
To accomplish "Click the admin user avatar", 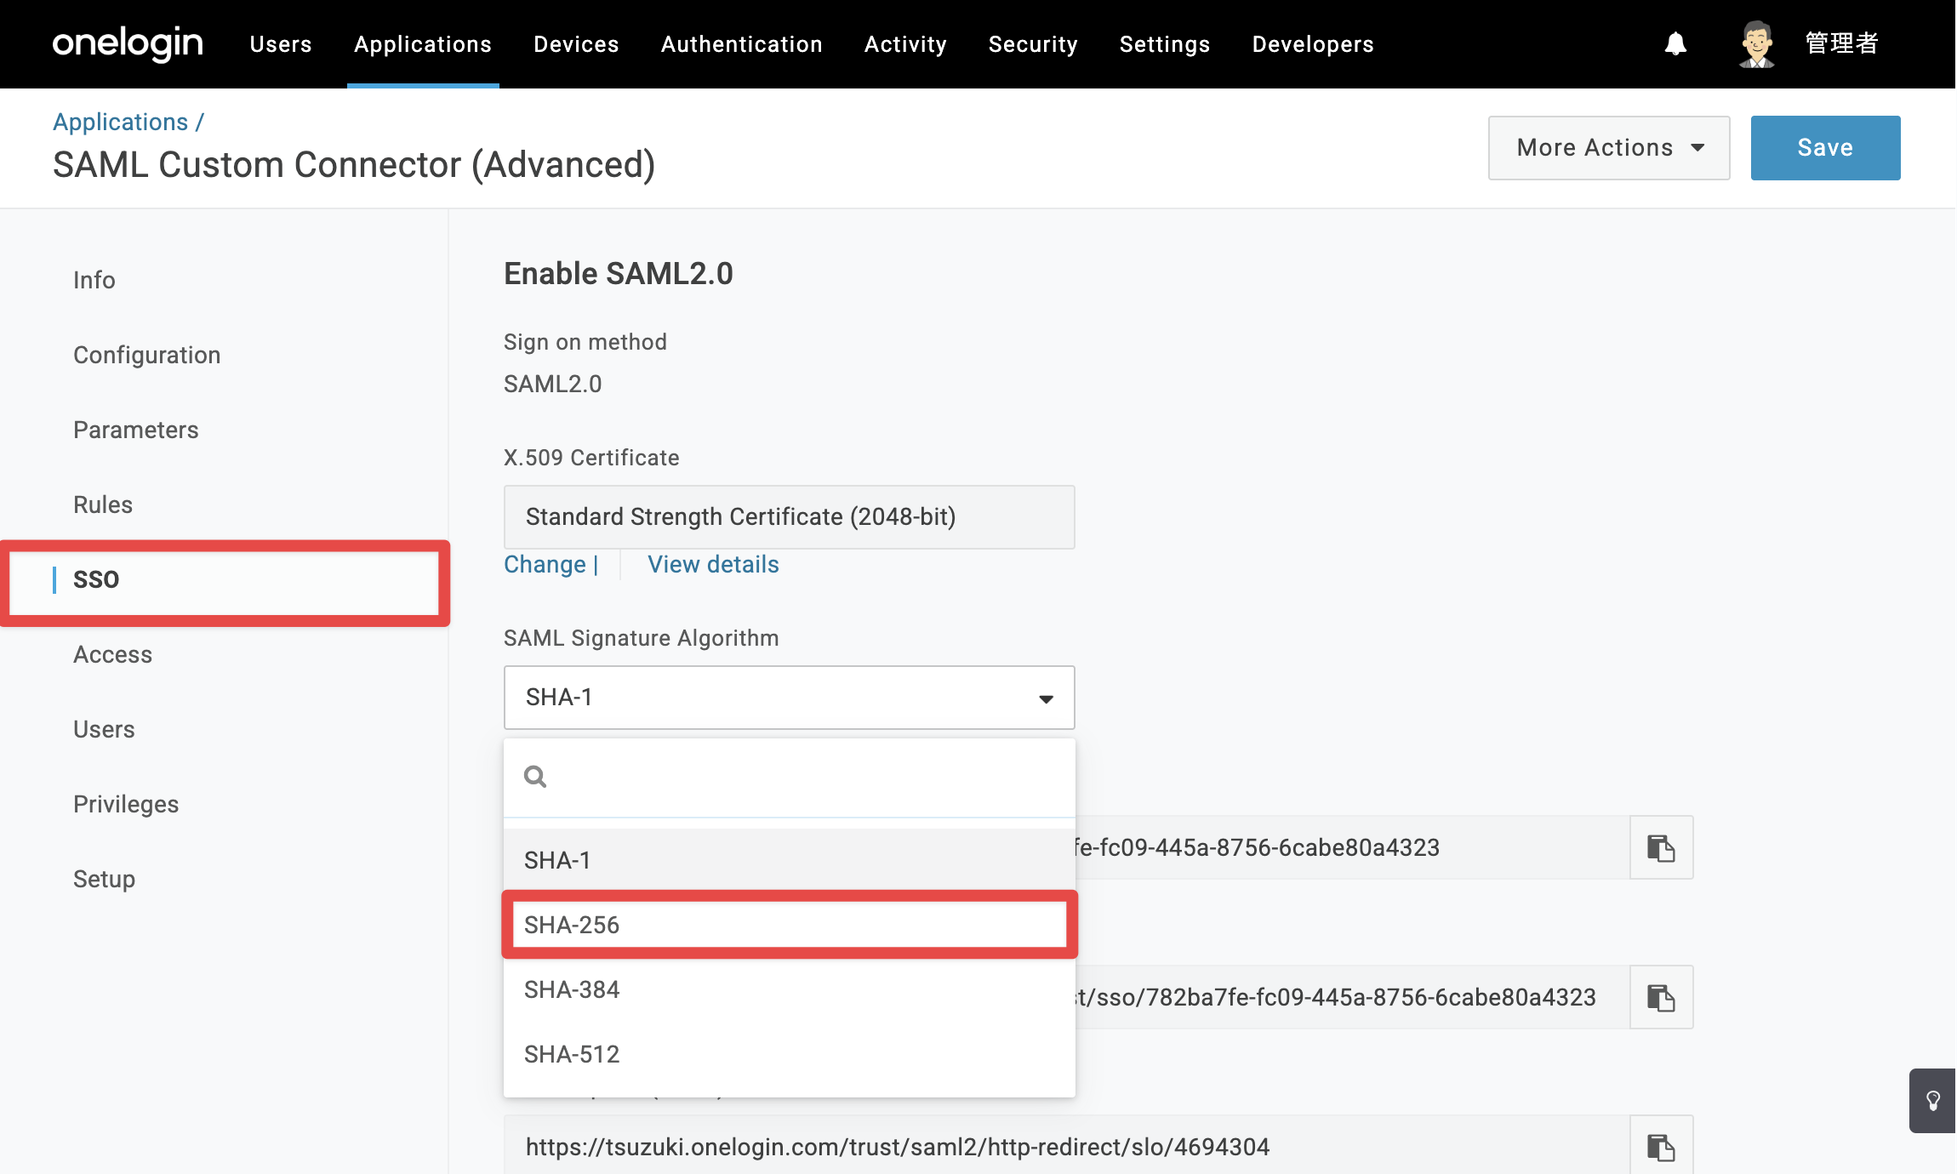I will pyautogui.click(x=1757, y=43).
